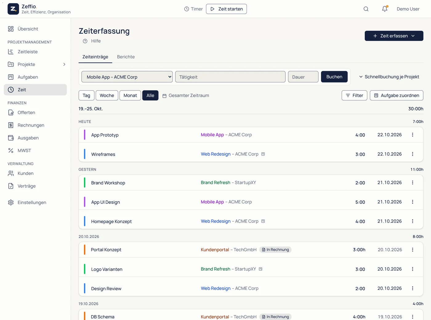Screen dimensions: 431x320
Task: Open row menu for Wireframes entry
Action: click(x=413, y=154)
